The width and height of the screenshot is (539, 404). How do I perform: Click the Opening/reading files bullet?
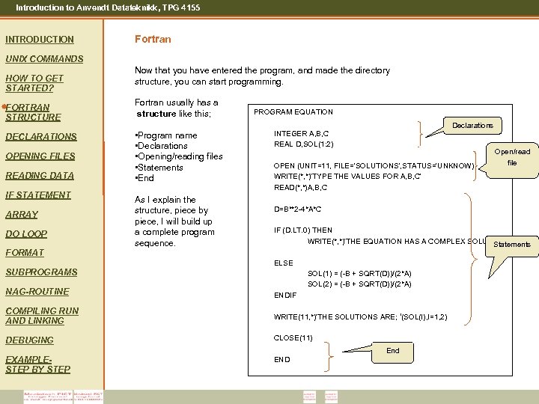(x=179, y=156)
